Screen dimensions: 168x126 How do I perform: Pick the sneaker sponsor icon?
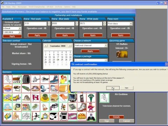coord(82,107)
